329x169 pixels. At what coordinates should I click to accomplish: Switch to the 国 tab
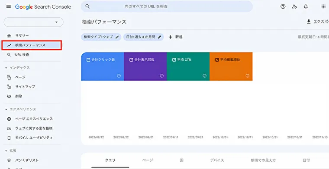tap(181, 160)
